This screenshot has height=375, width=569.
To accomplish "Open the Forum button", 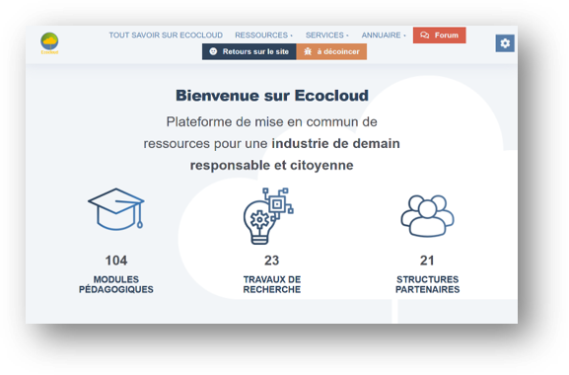I will (x=439, y=36).
